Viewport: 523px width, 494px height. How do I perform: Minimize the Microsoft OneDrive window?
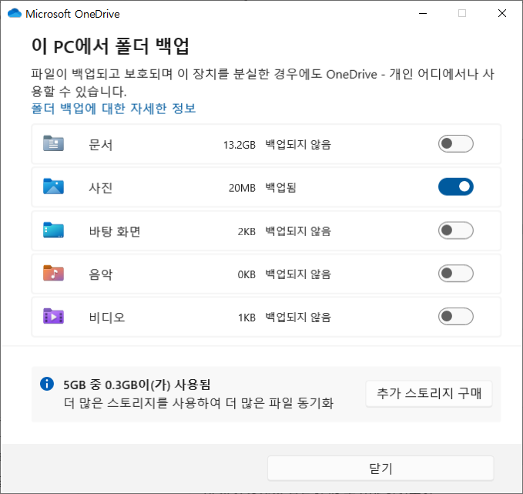click(x=423, y=13)
